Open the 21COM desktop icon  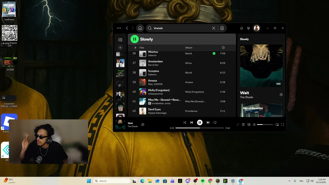(10, 64)
